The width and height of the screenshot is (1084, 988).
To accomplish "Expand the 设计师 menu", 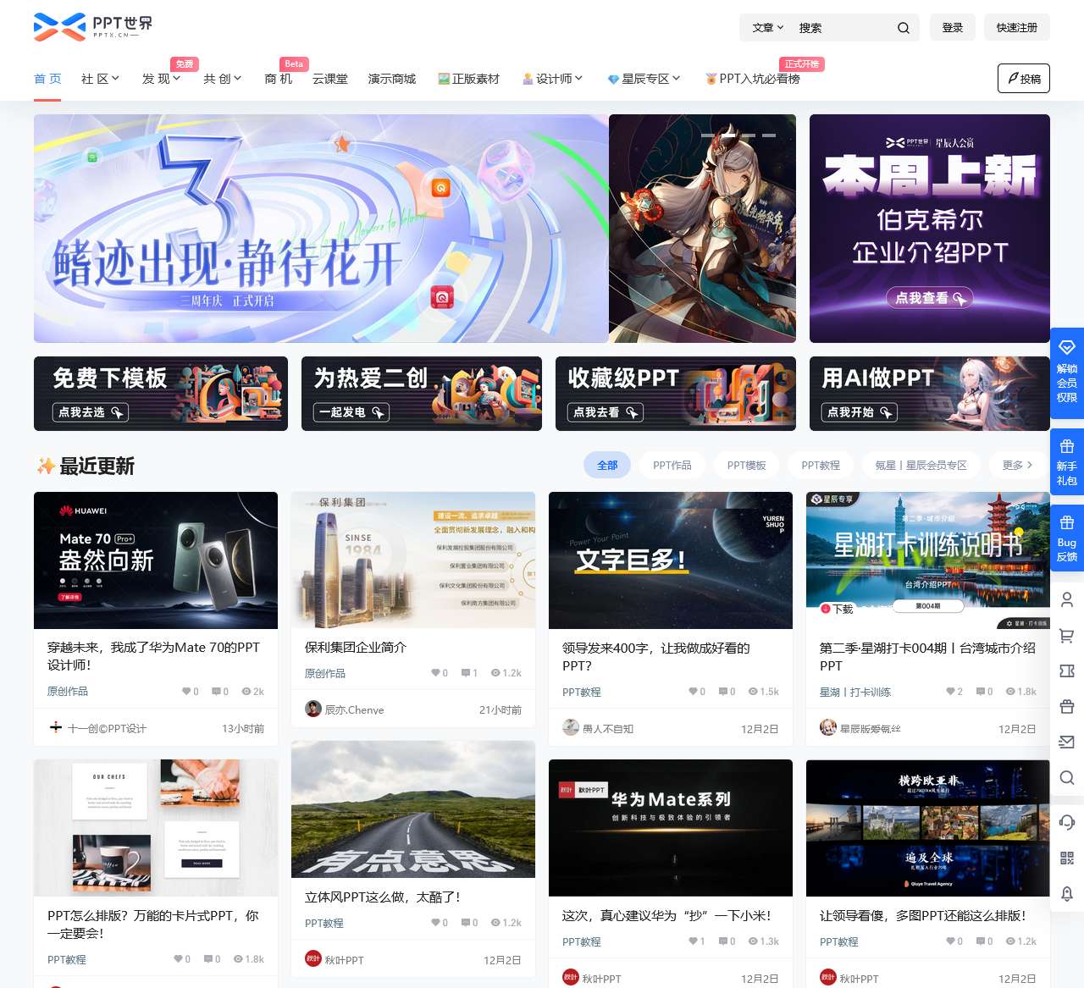I will click(x=552, y=79).
